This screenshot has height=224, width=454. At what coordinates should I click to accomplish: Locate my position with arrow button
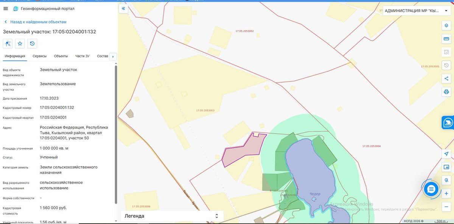(446, 154)
